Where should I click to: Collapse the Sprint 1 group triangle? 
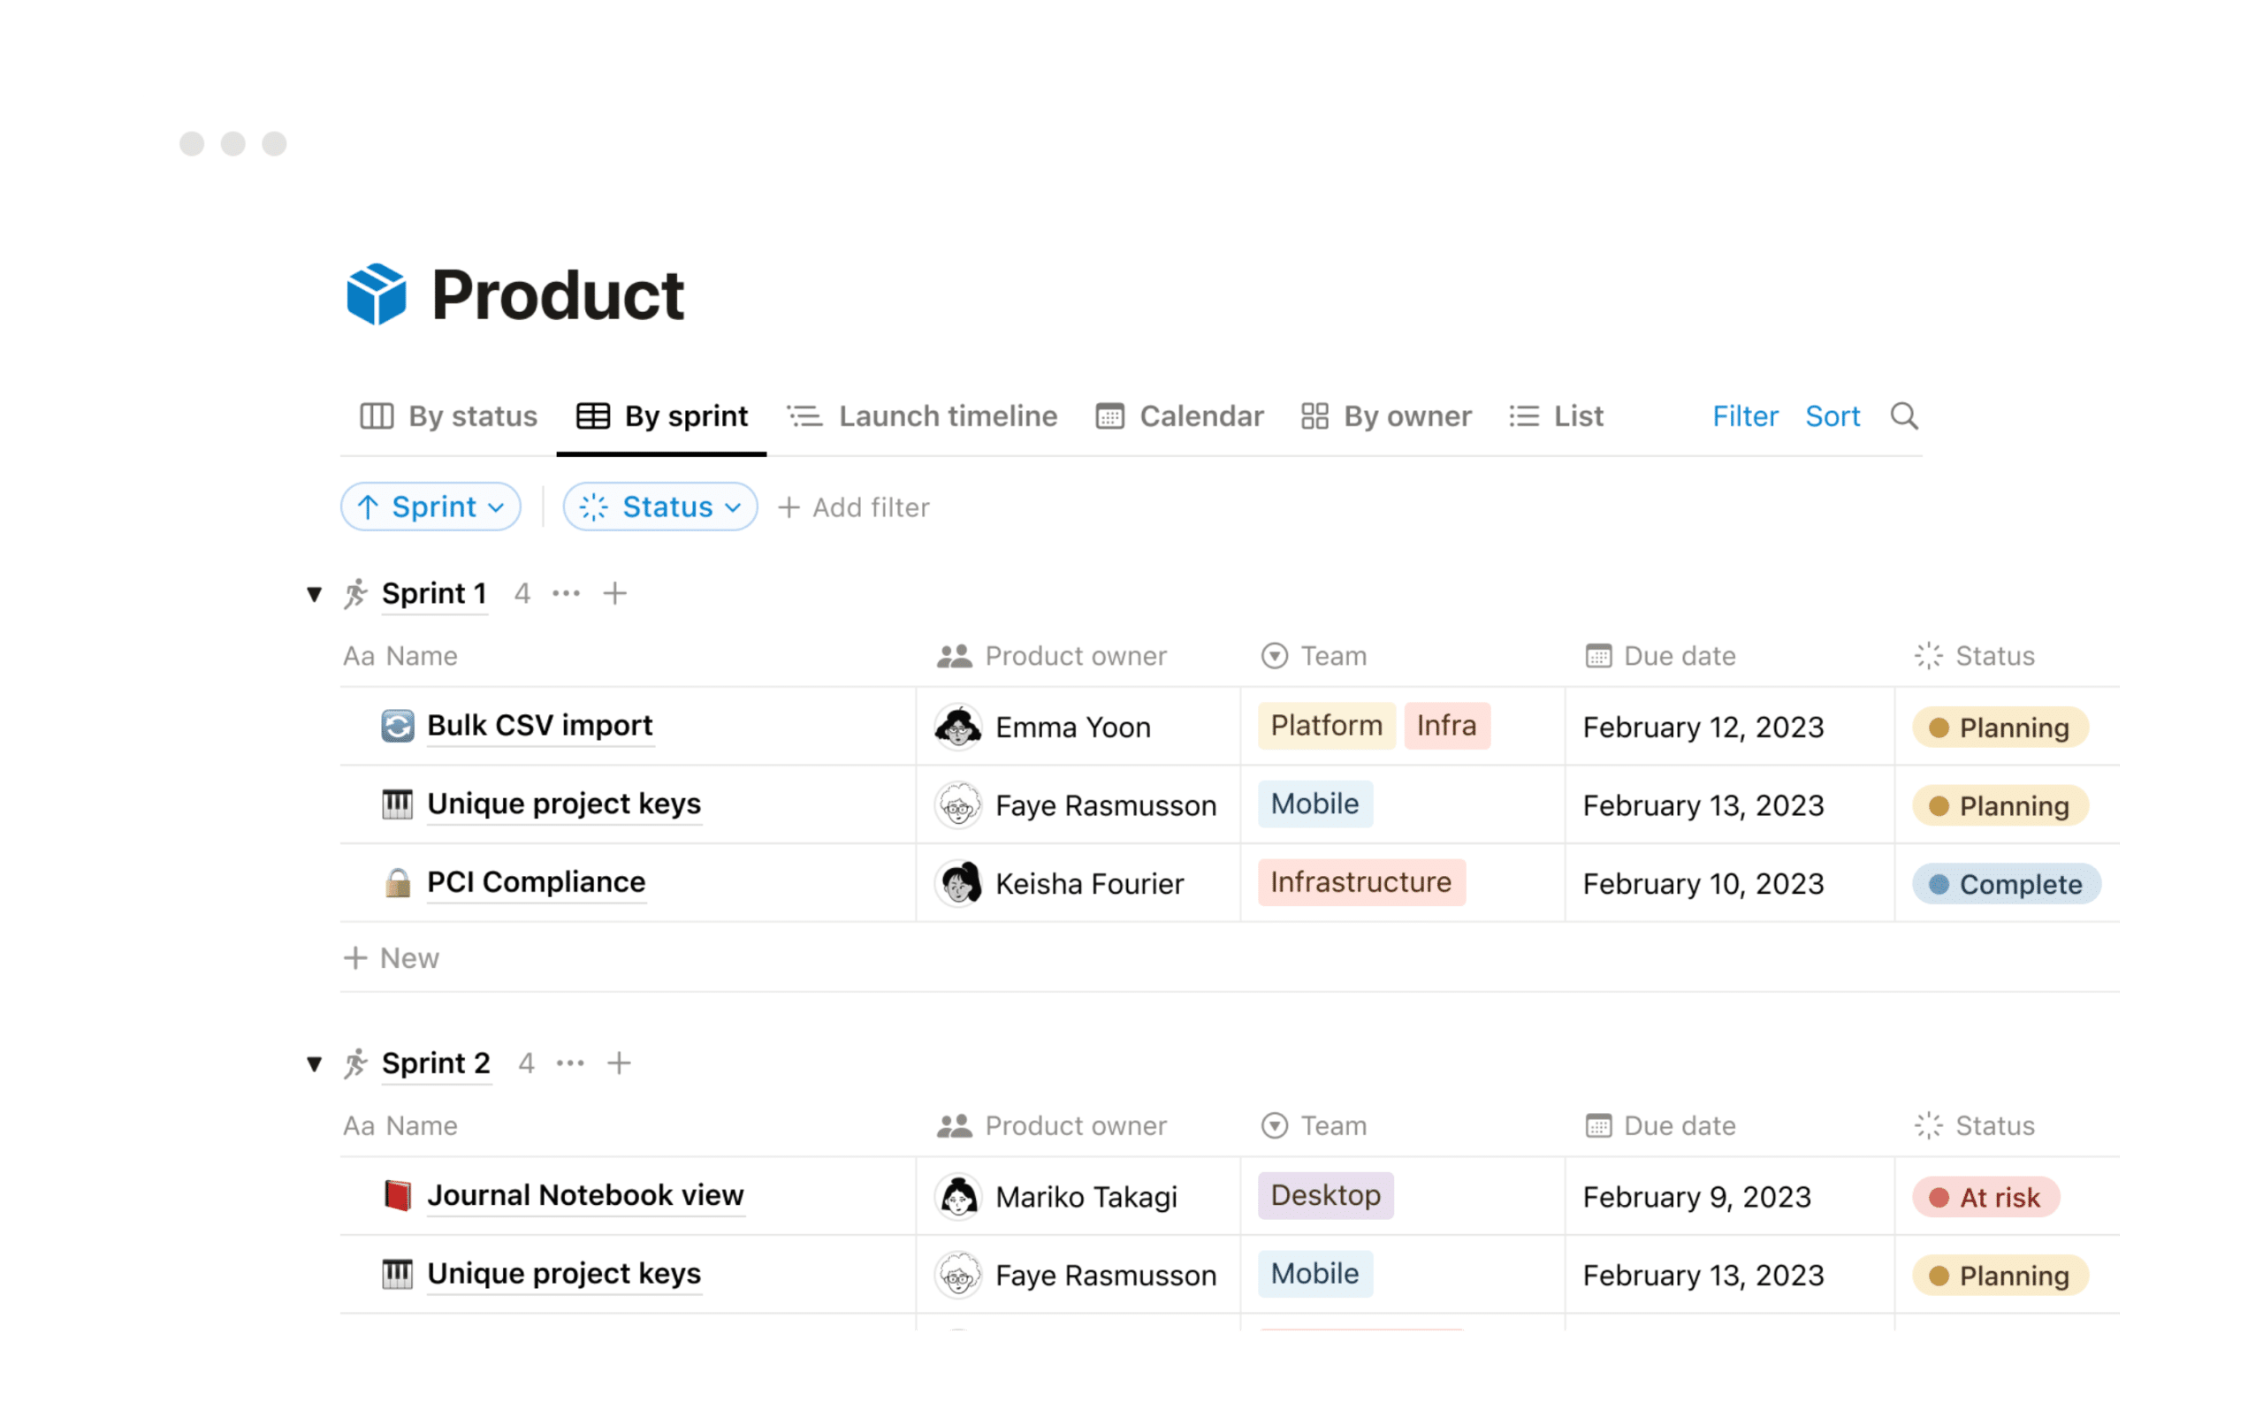point(314,594)
